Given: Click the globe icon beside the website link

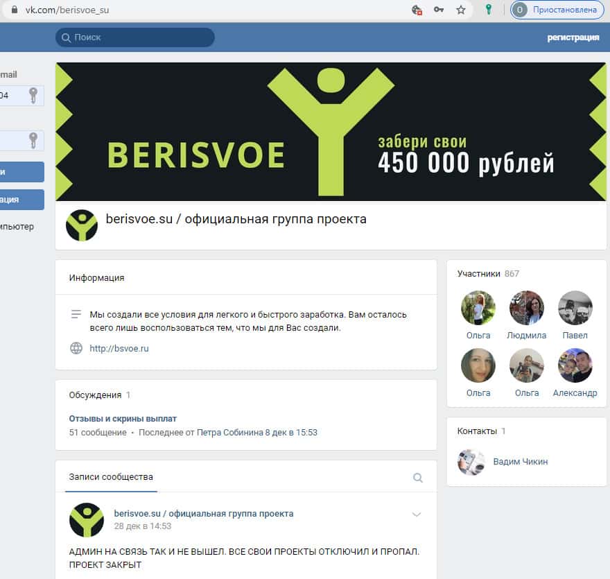Looking at the screenshot, I should click(x=76, y=348).
